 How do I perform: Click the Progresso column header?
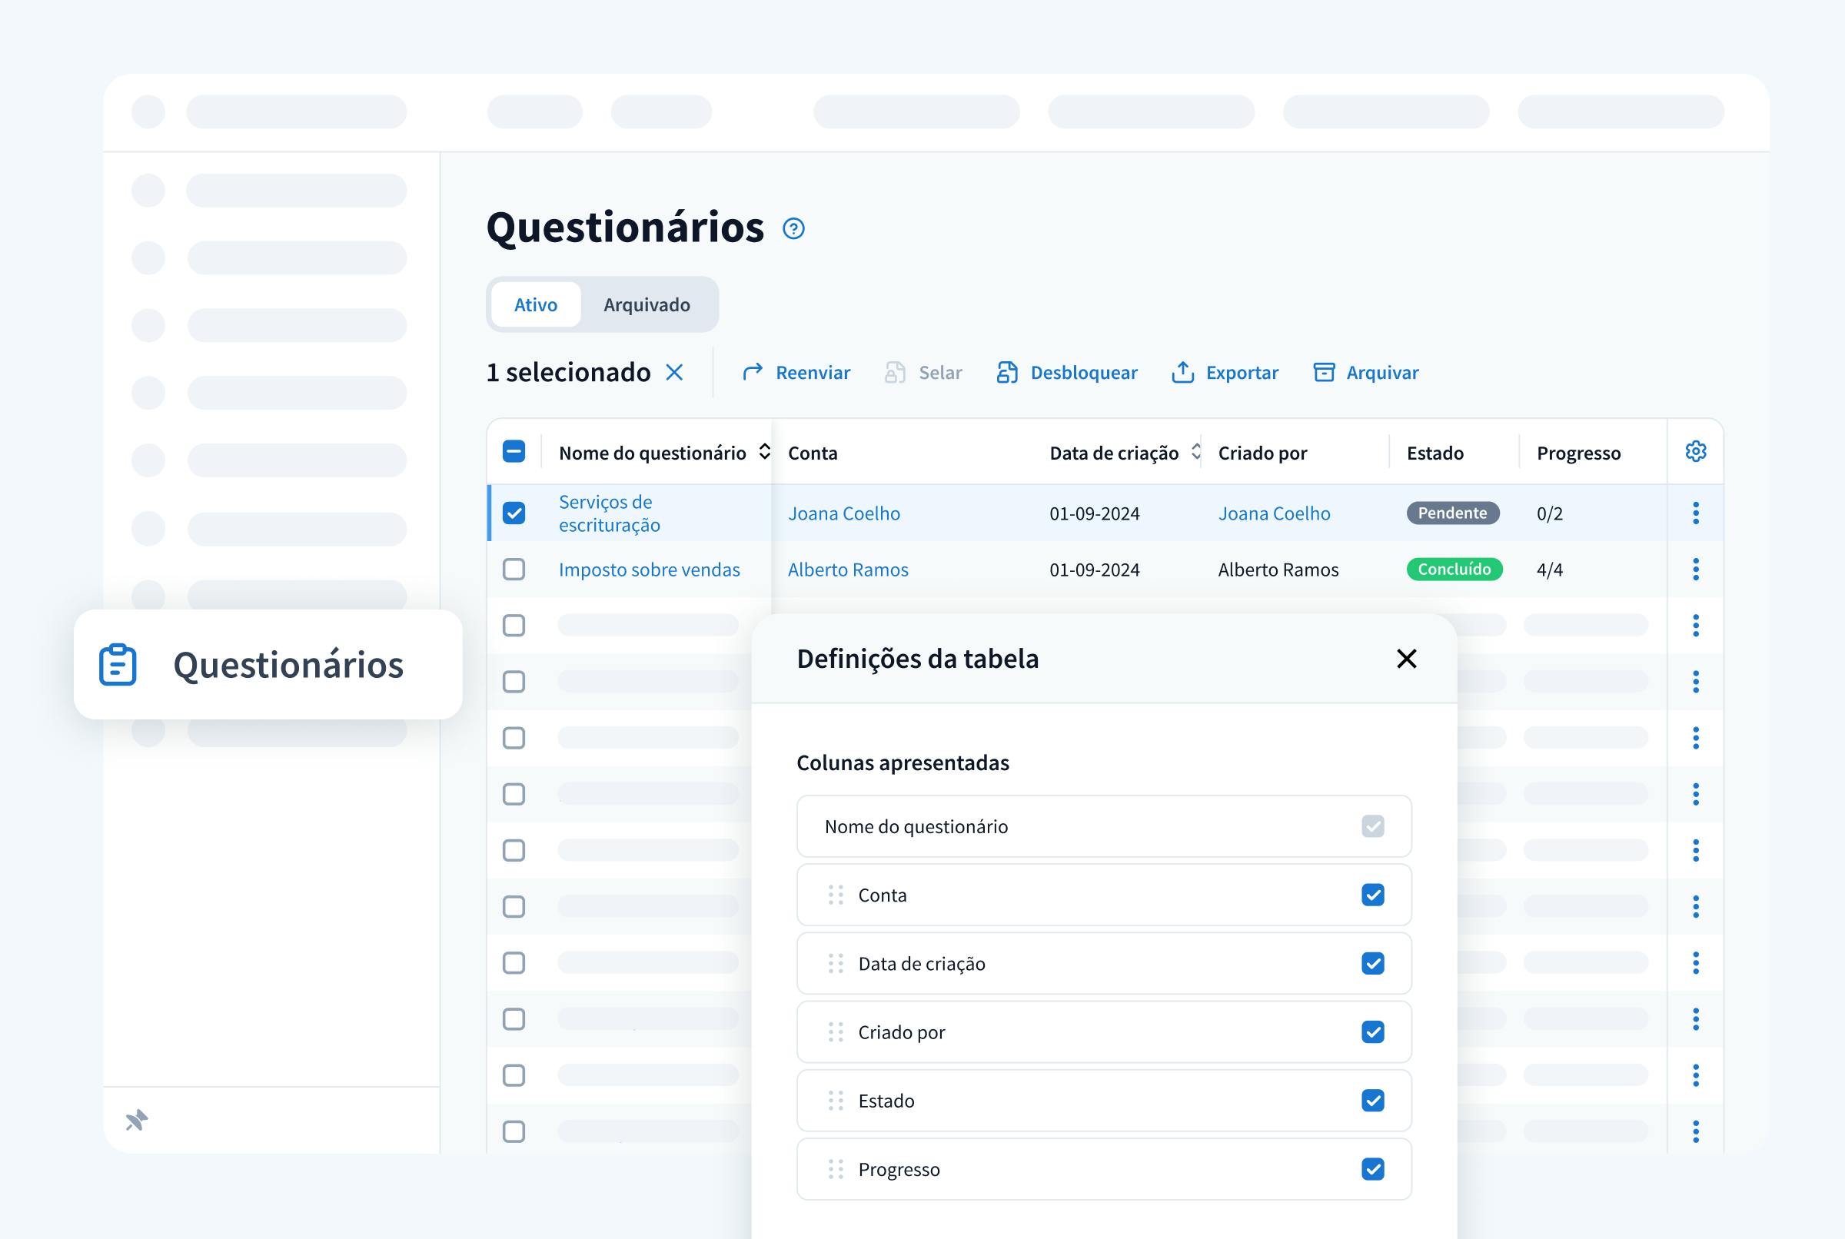(1578, 453)
